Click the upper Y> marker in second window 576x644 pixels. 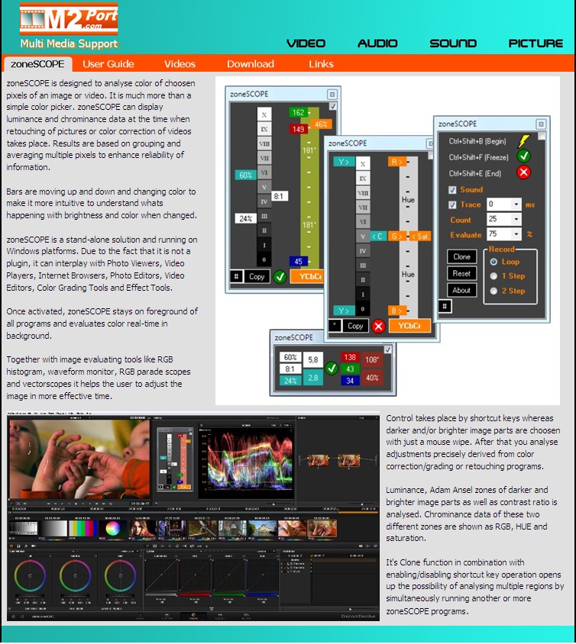tap(344, 162)
